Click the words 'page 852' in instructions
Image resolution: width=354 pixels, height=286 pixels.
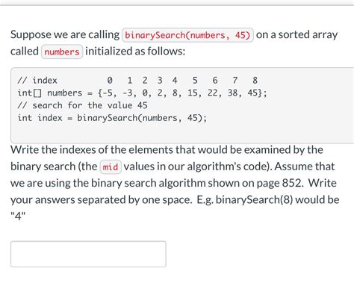[x=279, y=183]
